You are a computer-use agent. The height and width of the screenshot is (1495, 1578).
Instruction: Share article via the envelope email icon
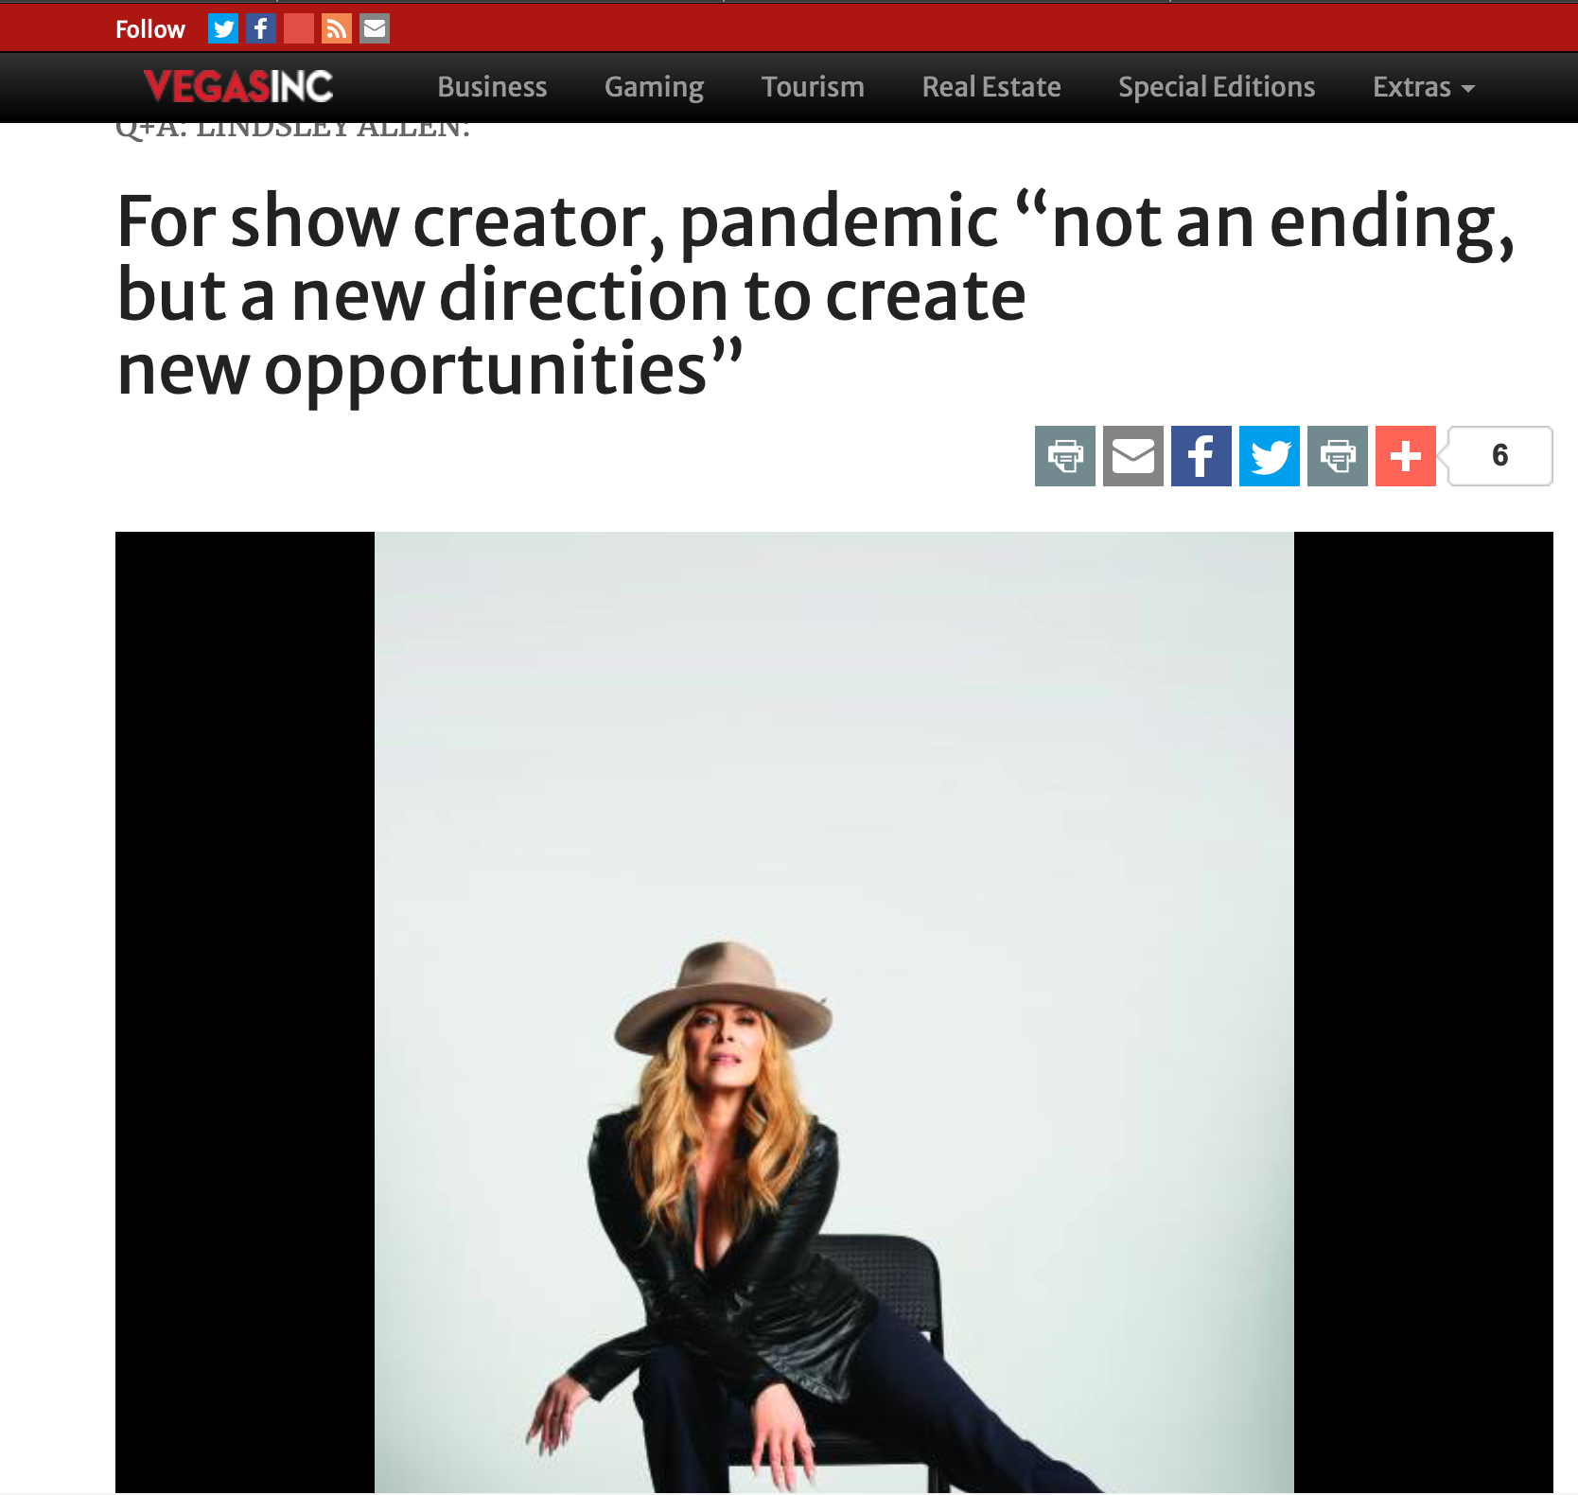tap(1133, 456)
